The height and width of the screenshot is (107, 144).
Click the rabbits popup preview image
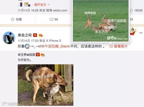click(101, 21)
